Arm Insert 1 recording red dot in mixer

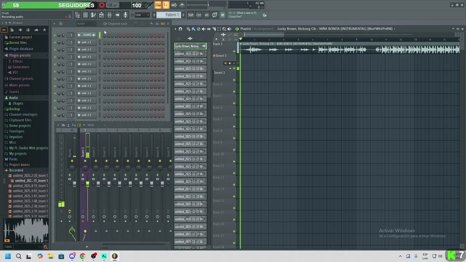click(83, 221)
